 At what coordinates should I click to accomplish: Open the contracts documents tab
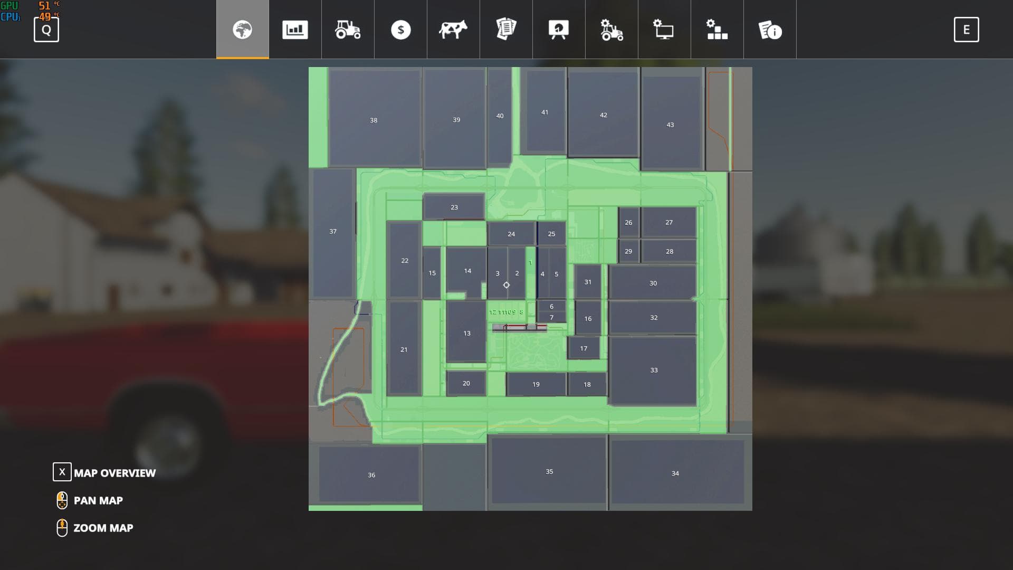[x=506, y=30]
